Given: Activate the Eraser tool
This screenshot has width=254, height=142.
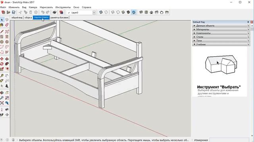Looking at the screenshot, I should click(7, 25).
